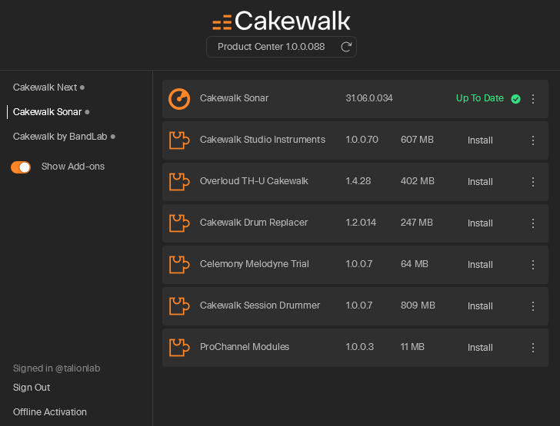Open more options for ProChannel Modules
Viewport: 560px width, 426px height.
coord(533,348)
